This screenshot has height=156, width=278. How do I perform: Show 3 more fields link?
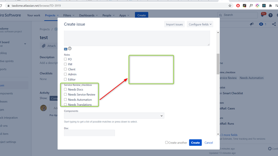click(229, 135)
